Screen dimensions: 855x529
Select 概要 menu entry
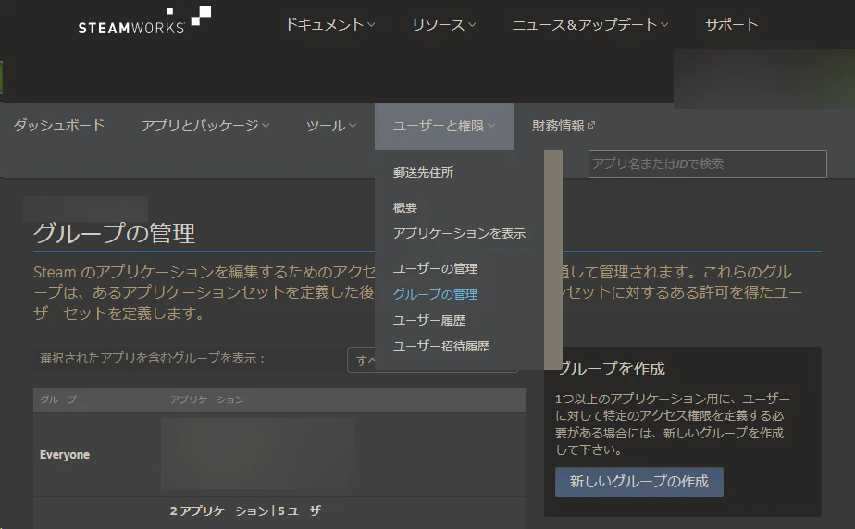click(405, 207)
